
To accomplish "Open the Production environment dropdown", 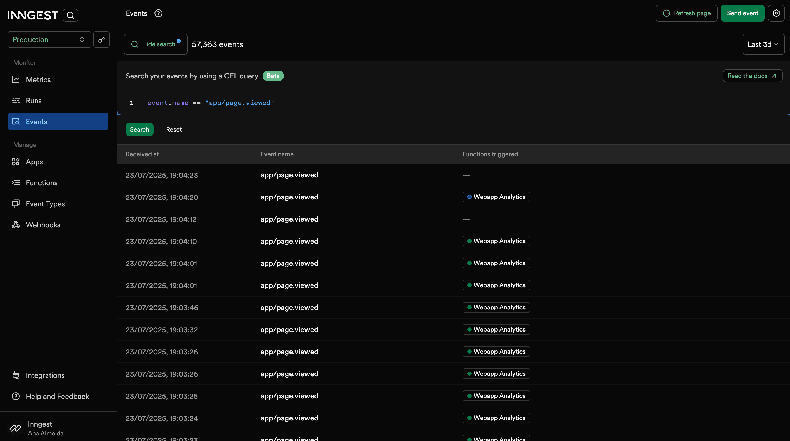I will click(x=49, y=39).
